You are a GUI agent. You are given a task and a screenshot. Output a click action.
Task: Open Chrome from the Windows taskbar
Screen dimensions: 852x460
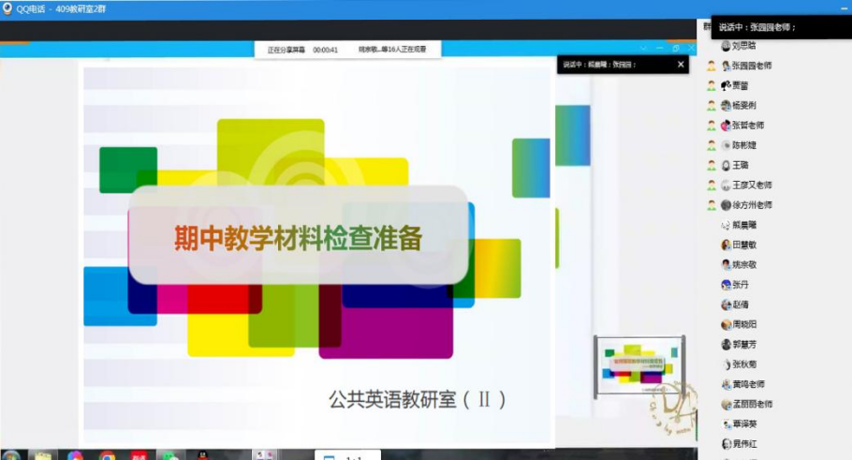point(107,456)
